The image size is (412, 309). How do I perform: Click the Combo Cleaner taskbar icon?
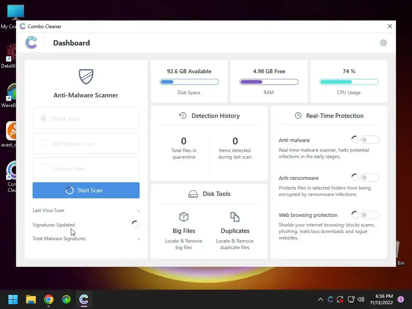click(x=84, y=299)
